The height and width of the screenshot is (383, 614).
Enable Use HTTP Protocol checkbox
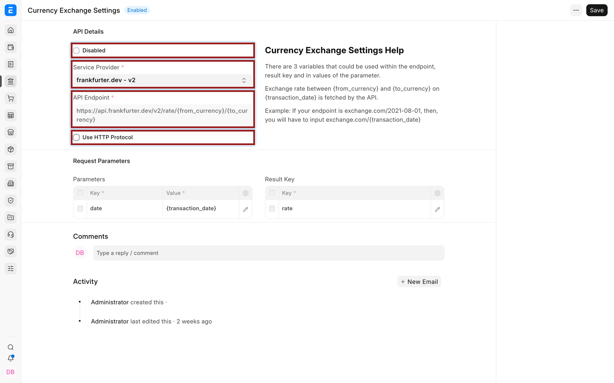[76, 137]
